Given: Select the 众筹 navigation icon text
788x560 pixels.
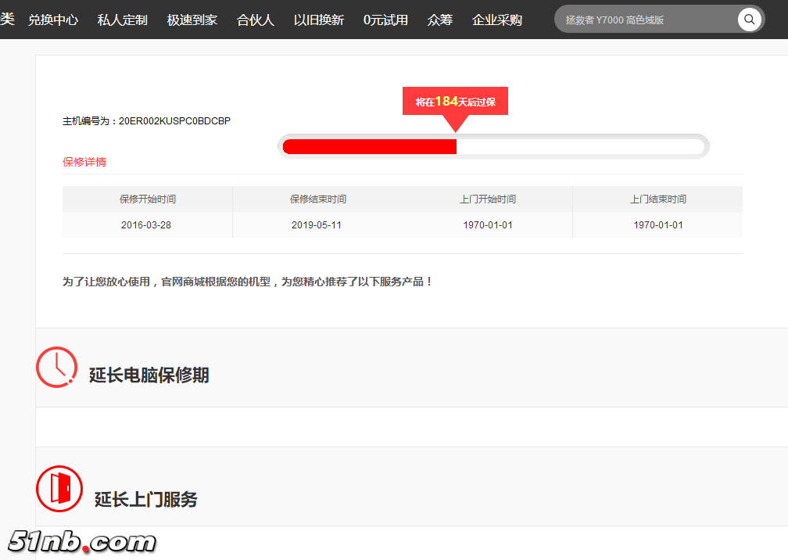Looking at the screenshot, I should coord(439,20).
